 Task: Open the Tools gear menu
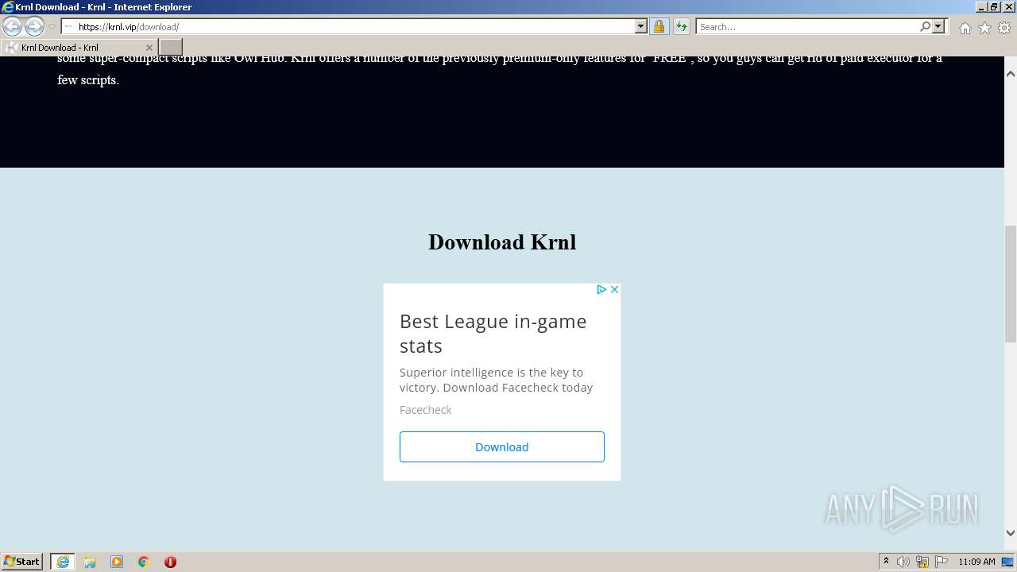pyautogui.click(x=1004, y=28)
